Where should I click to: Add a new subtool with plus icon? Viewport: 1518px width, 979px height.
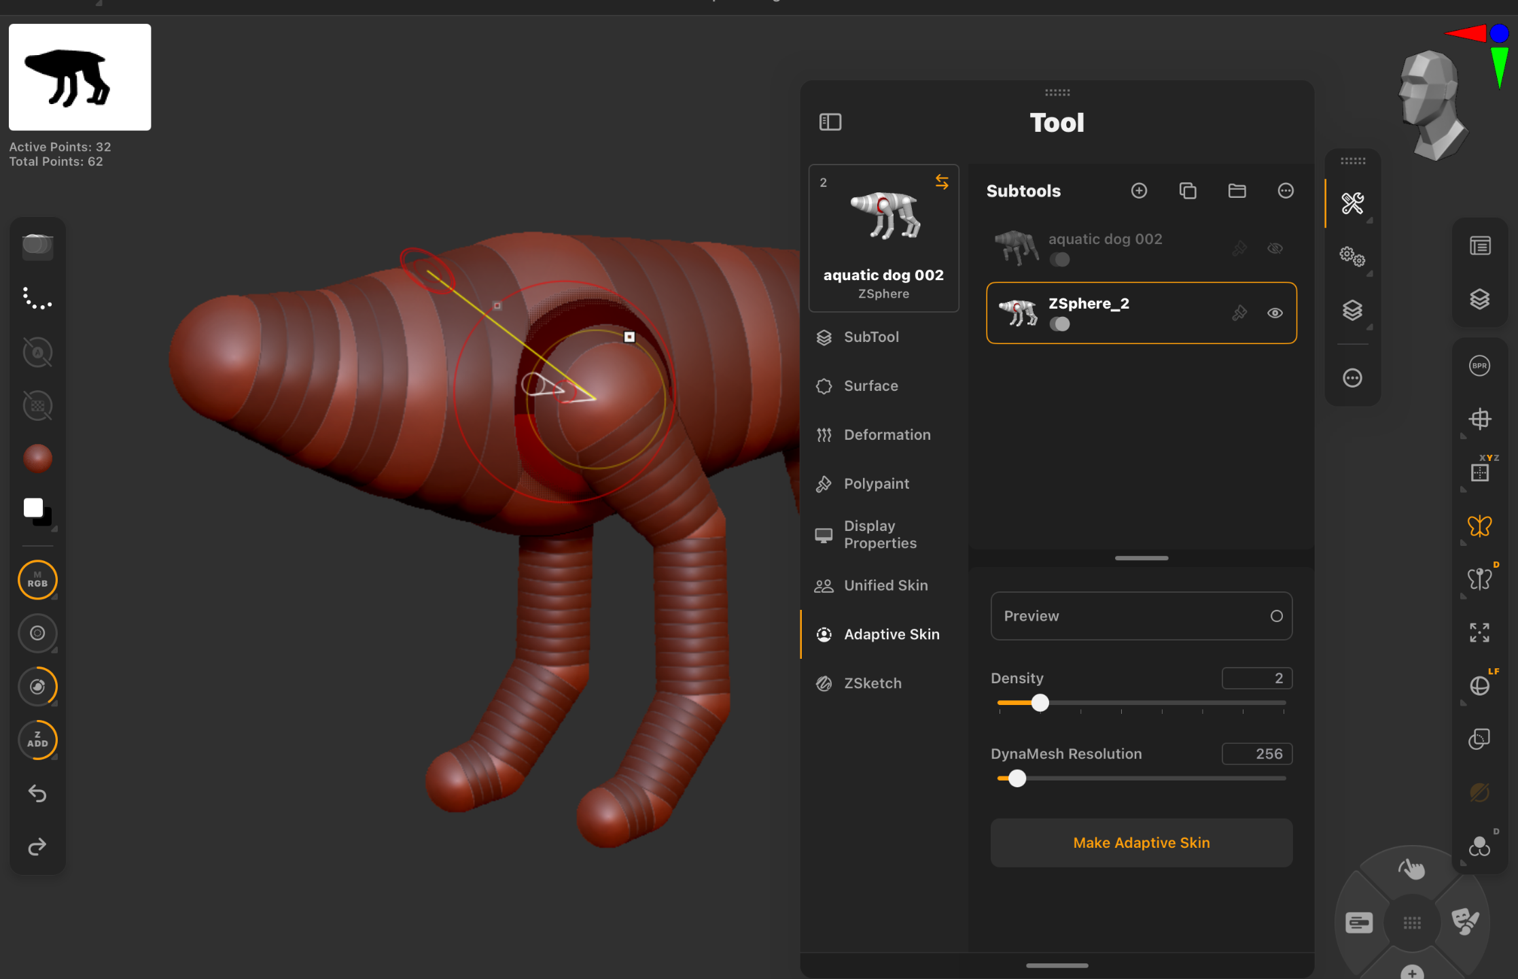(1139, 191)
